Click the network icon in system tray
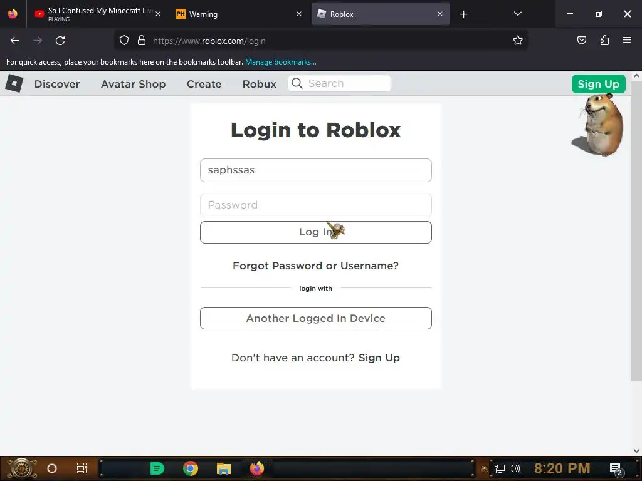Viewport: 642px width, 481px height. pos(500,468)
